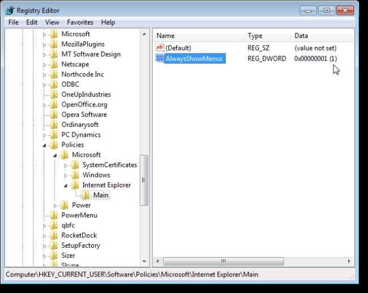Click the left arrow of horizontal scrollbar

point(158,261)
